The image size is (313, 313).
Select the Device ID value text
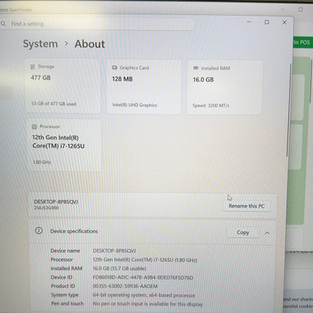point(143,278)
